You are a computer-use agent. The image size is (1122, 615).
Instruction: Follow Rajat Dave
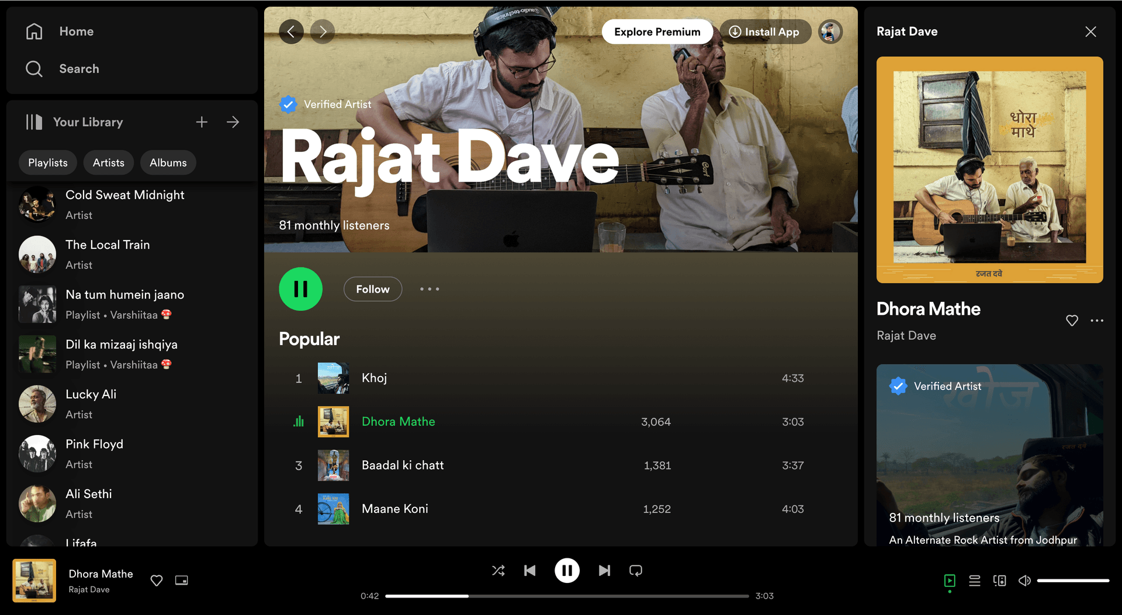pos(373,289)
